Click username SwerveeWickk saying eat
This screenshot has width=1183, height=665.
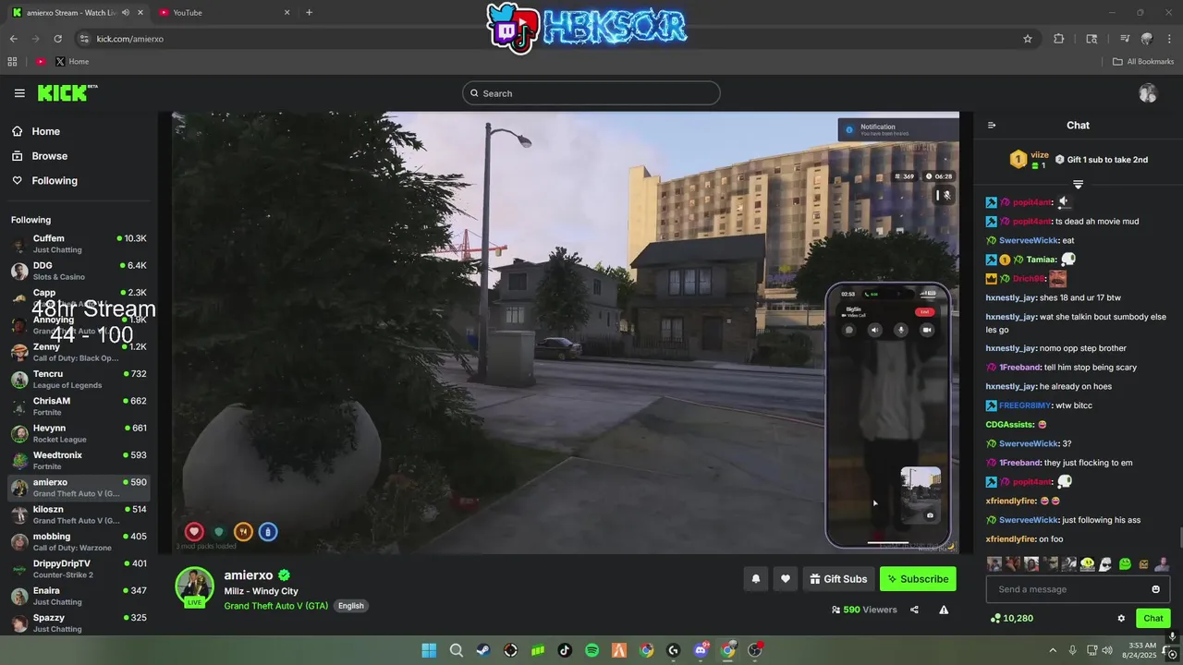point(1028,240)
